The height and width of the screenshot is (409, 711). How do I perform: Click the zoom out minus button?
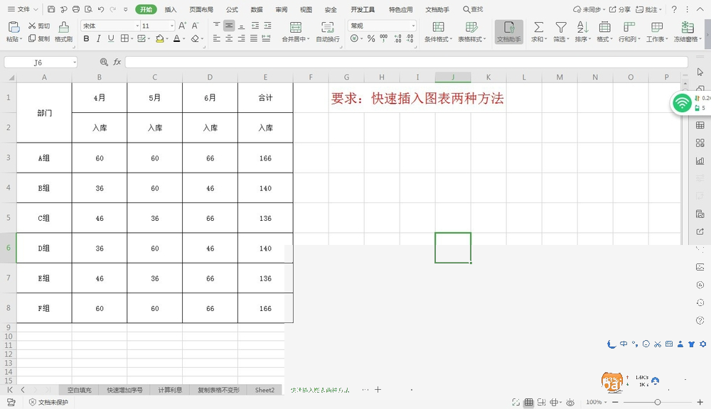tap(615, 402)
